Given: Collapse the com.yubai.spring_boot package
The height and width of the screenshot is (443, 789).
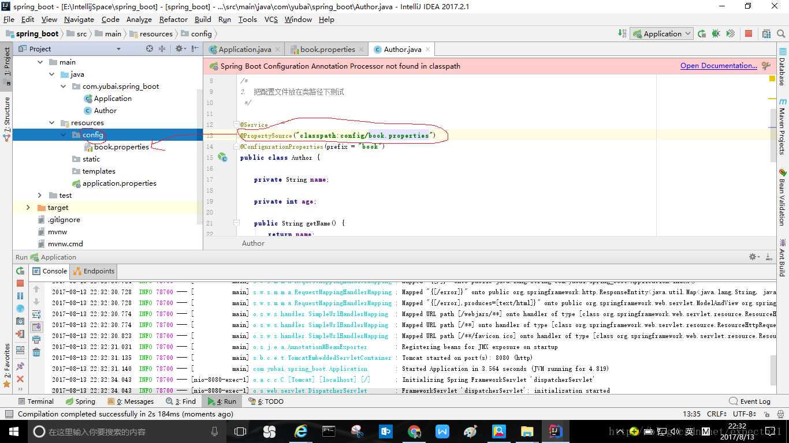Looking at the screenshot, I should pyautogui.click(x=64, y=87).
